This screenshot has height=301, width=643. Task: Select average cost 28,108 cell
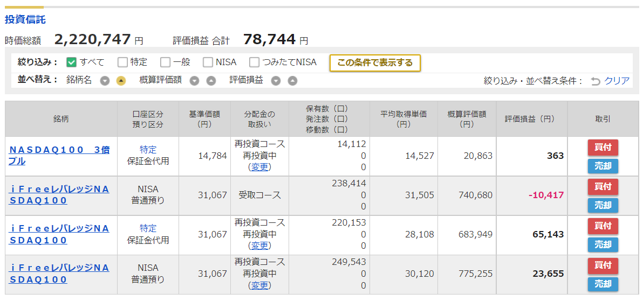click(x=420, y=235)
